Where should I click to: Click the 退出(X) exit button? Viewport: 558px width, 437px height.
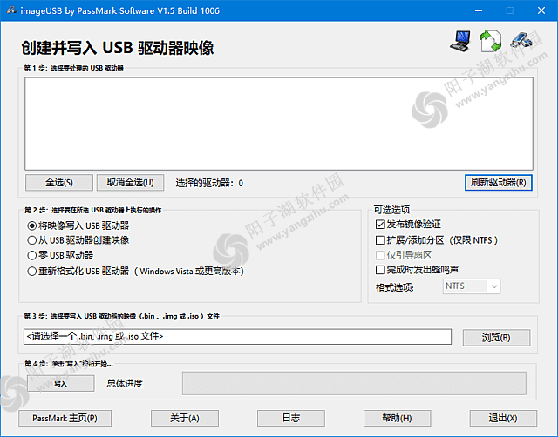pyautogui.click(x=503, y=418)
